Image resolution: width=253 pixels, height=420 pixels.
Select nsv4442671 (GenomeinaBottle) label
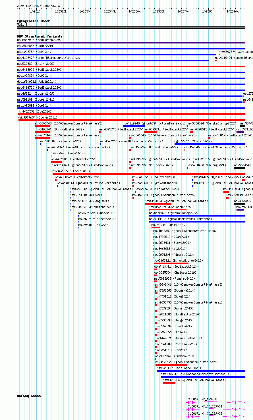point(178,338)
